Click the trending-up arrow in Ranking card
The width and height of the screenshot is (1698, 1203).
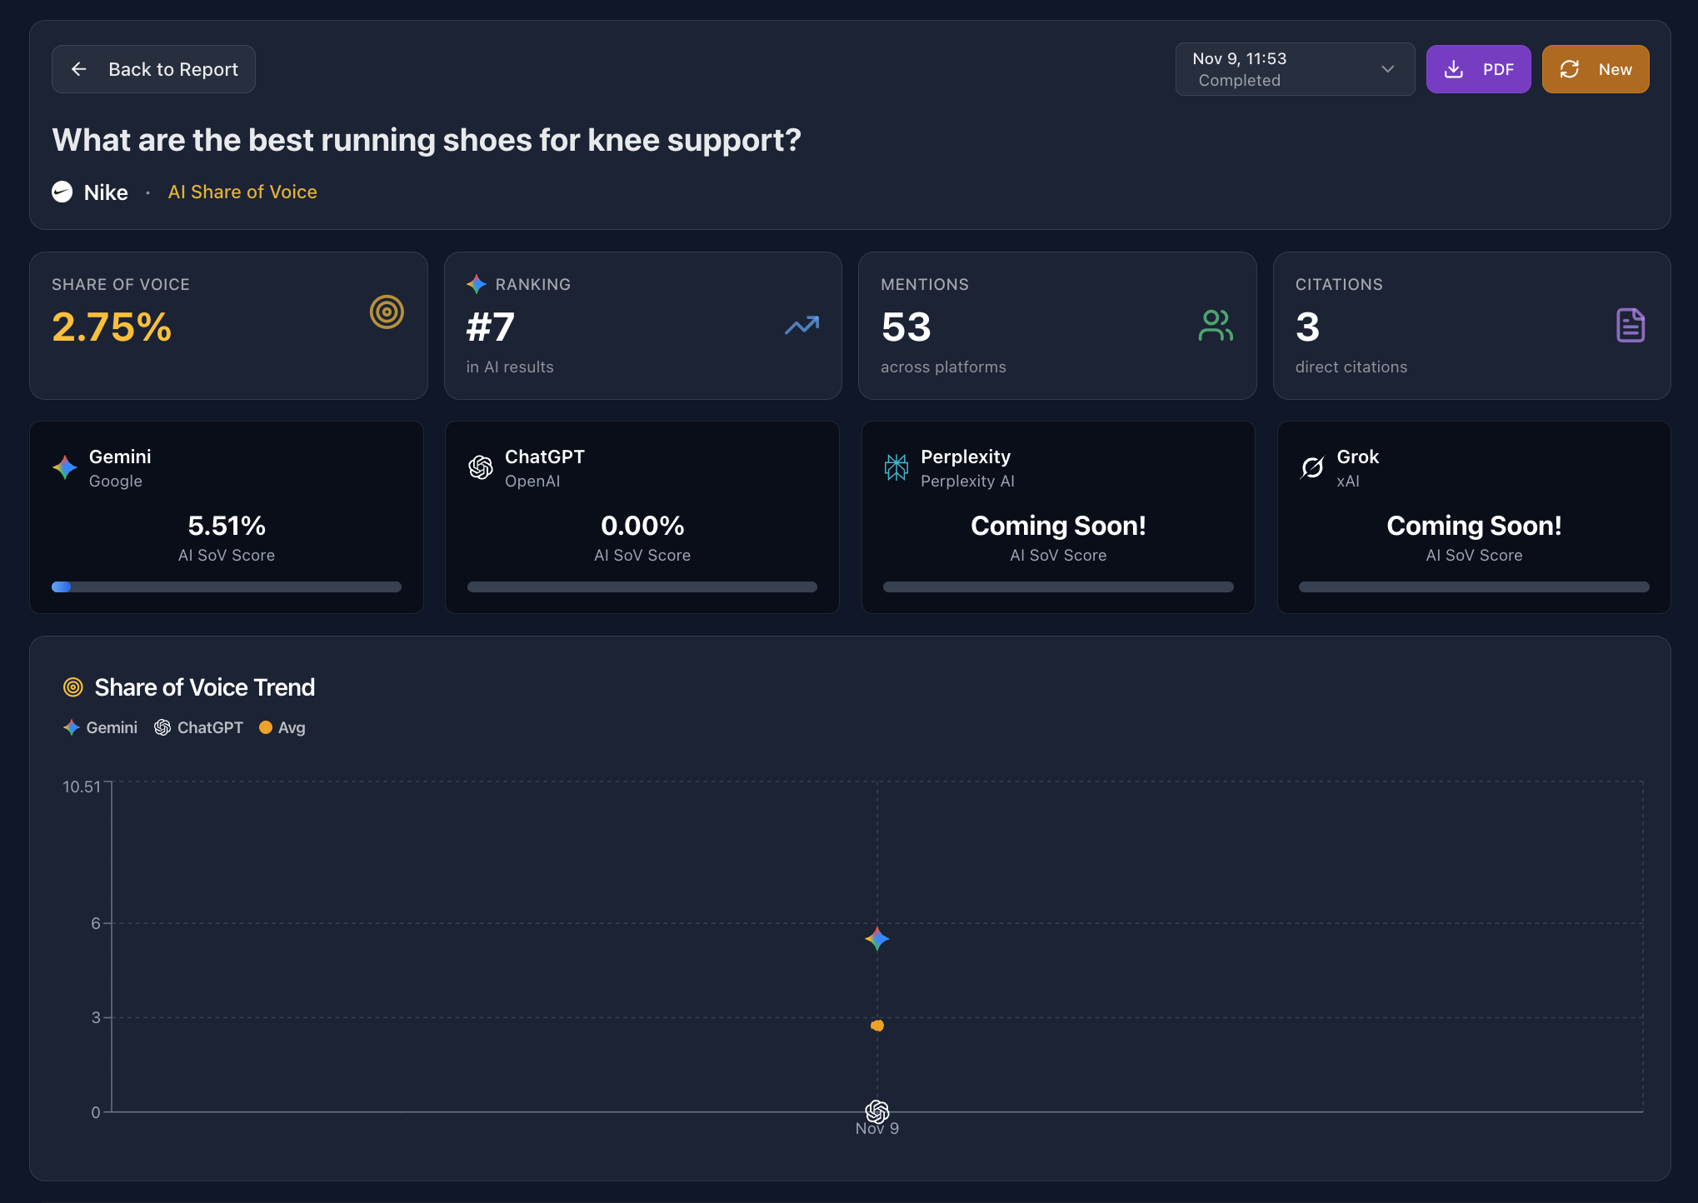(802, 326)
